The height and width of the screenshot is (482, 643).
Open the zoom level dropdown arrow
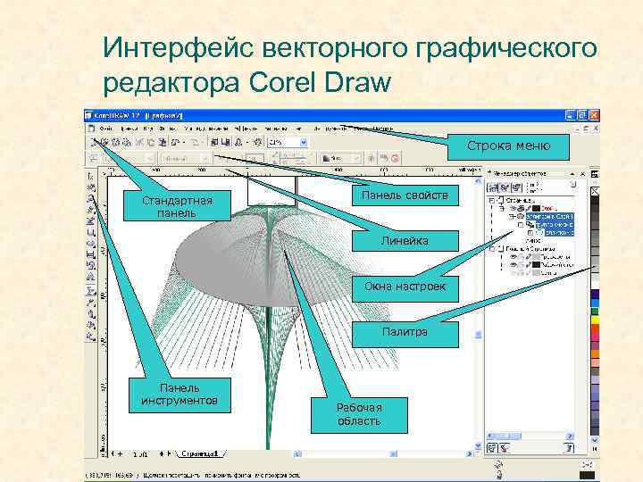(x=304, y=142)
